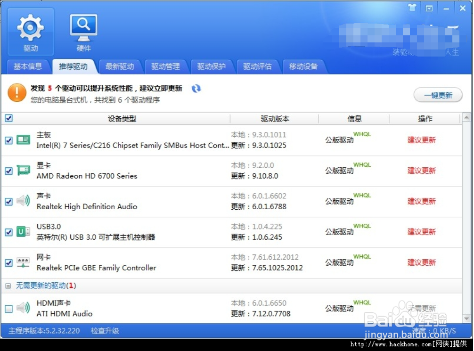474x351 pixels.
Task: Sort by the 驱动版本 column header
Action: pyautogui.click(x=275, y=119)
